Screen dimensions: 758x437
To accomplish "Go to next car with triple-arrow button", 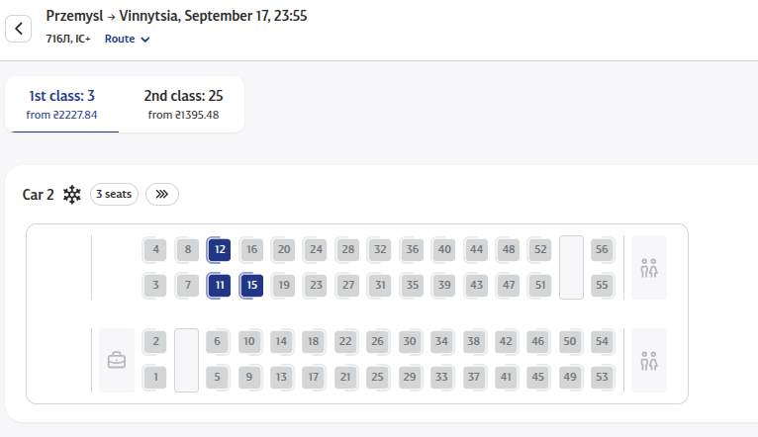I will coord(162,194).
